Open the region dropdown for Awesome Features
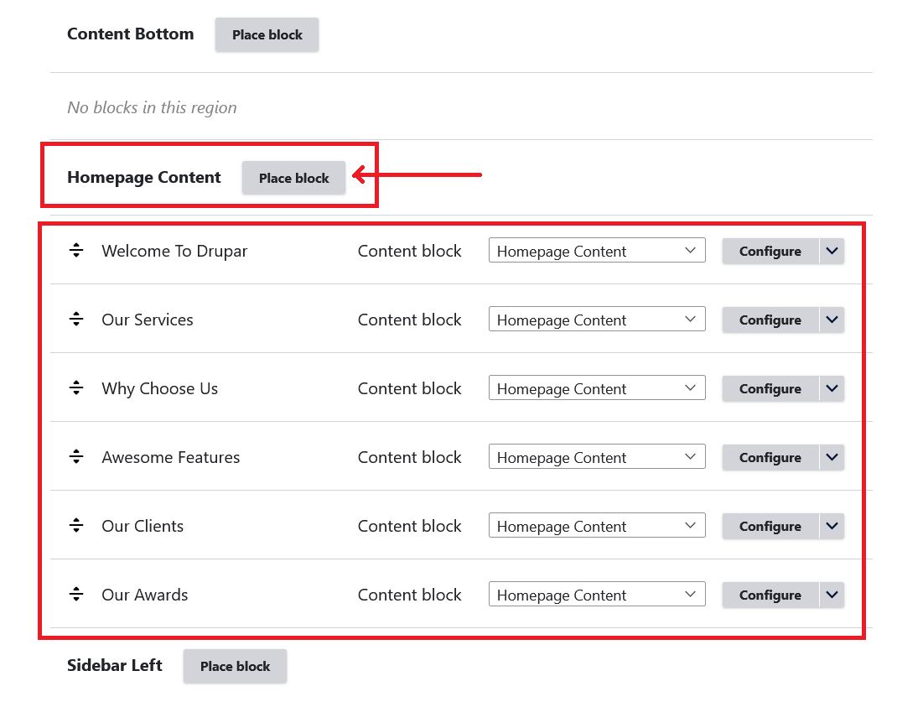The height and width of the screenshot is (702, 923). coord(596,456)
